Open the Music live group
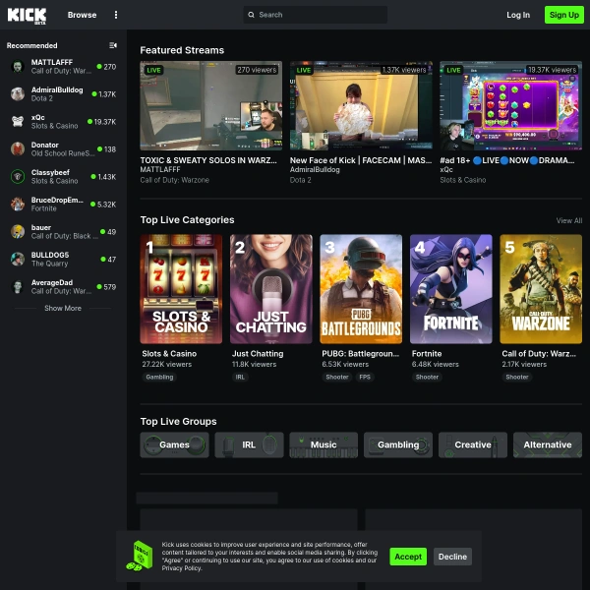The height and width of the screenshot is (590, 590). pos(324,444)
